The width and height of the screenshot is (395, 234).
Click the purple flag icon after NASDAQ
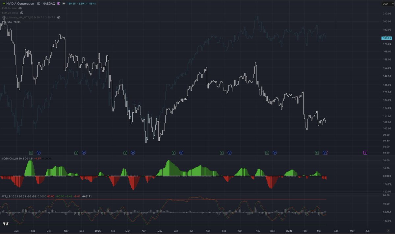pos(58,3)
